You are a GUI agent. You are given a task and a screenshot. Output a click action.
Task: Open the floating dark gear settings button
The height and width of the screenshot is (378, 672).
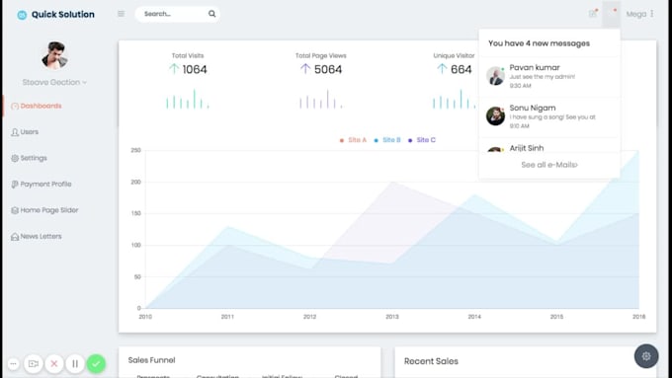coord(646,356)
